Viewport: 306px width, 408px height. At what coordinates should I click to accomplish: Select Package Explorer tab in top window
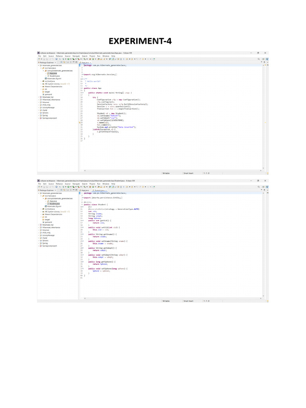[47, 63]
